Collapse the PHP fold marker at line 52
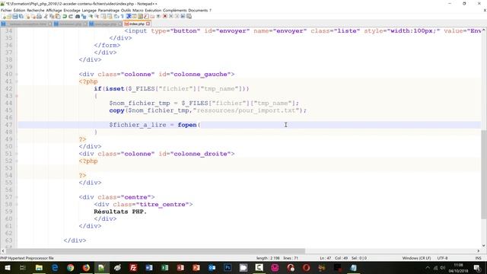 coord(17,161)
